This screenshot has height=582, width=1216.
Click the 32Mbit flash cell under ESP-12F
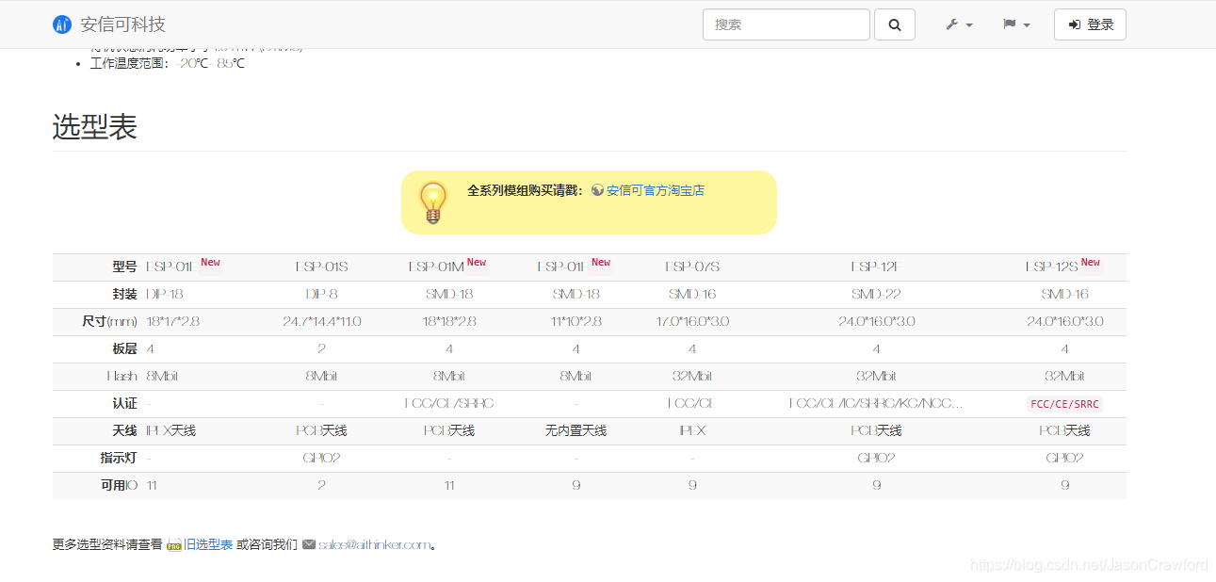pos(876,377)
